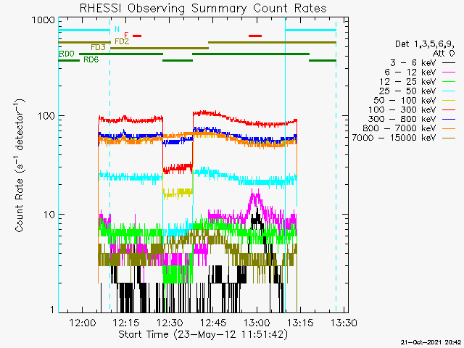Click the plot title RHESSI Observing Summary Count Rates
The height and width of the screenshot is (348, 464).
(x=203, y=8)
